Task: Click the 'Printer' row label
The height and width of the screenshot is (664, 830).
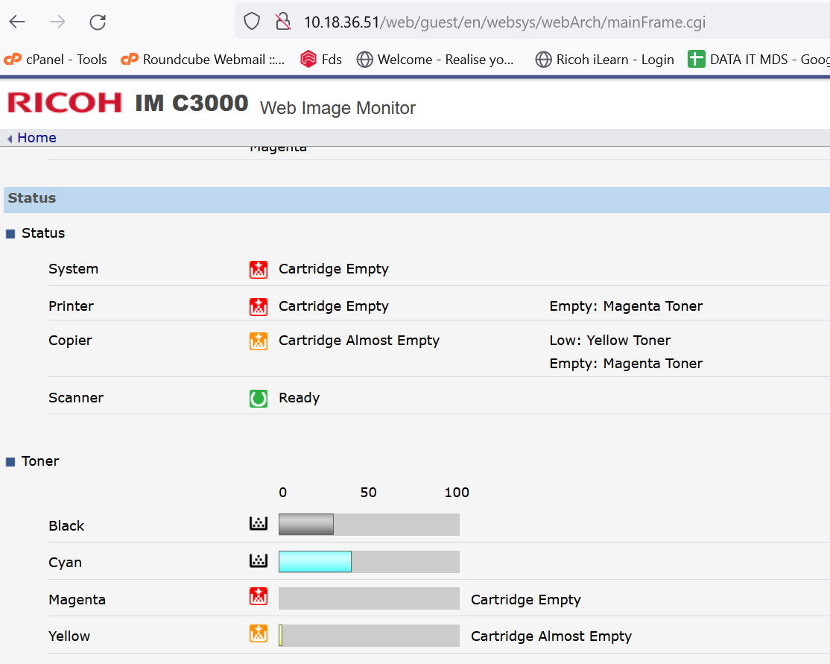Action: point(71,306)
